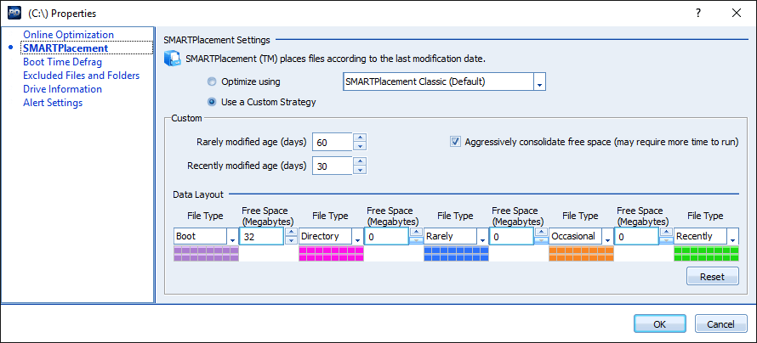Increase Boot free space spinner up
The height and width of the screenshot is (343, 757).
pos(291,232)
